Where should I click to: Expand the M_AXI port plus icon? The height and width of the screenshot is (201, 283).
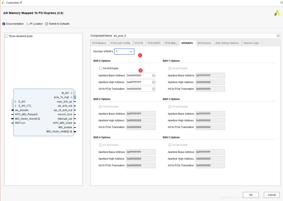click(72, 93)
